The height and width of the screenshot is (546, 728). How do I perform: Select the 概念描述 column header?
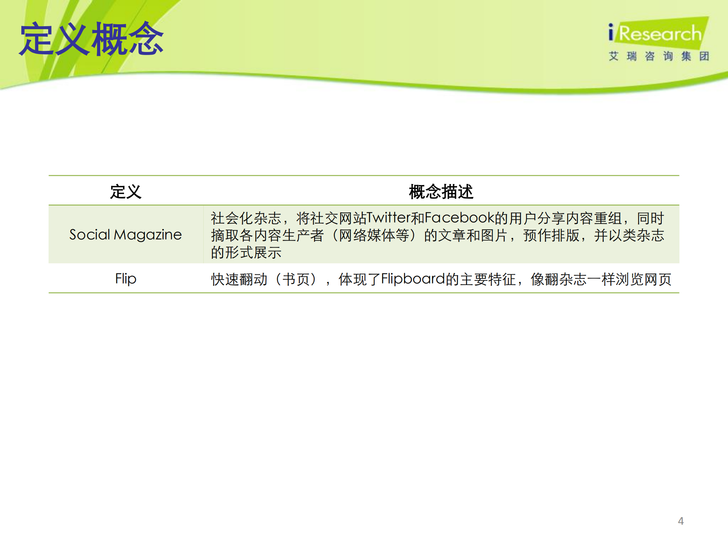pyautogui.click(x=441, y=192)
